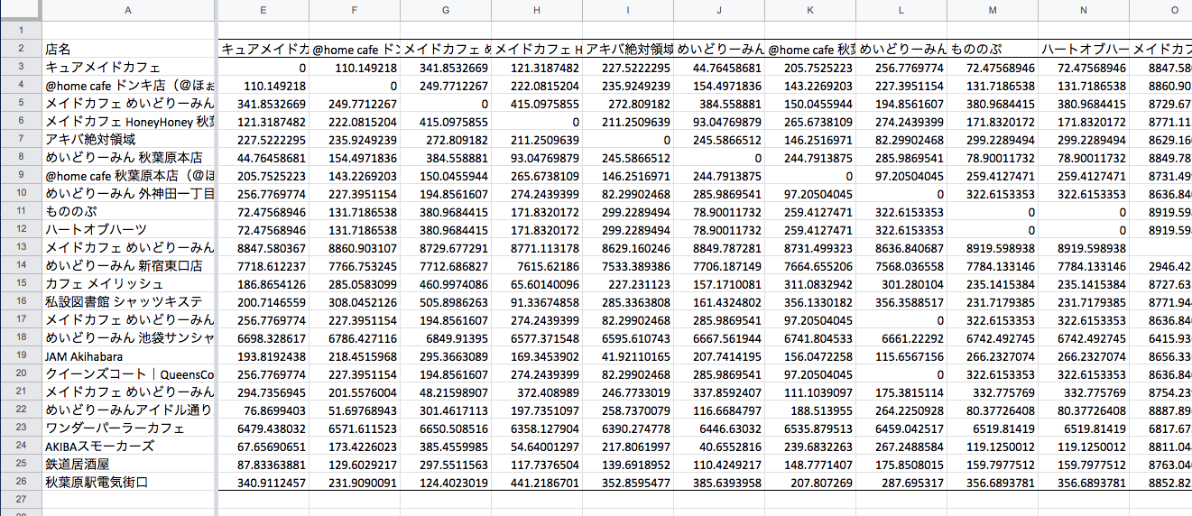This screenshot has height=516, width=1192.
Task: Select the JAM Akihabara cell
Action: pos(127,355)
